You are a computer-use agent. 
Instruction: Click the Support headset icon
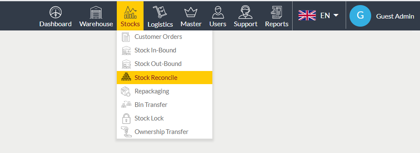point(245,12)
